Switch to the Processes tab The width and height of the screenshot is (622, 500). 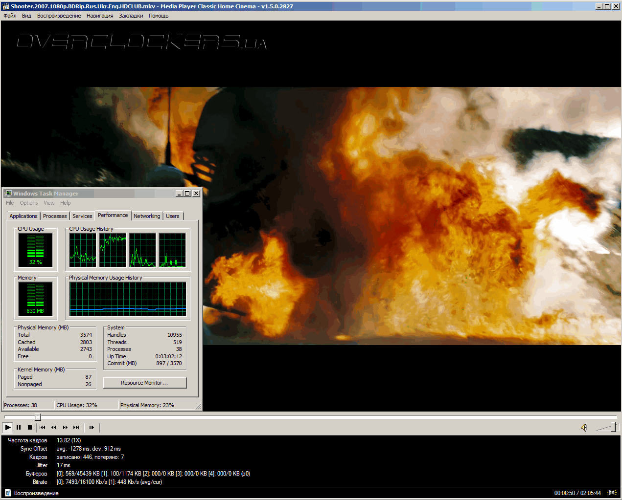[55, 216]
